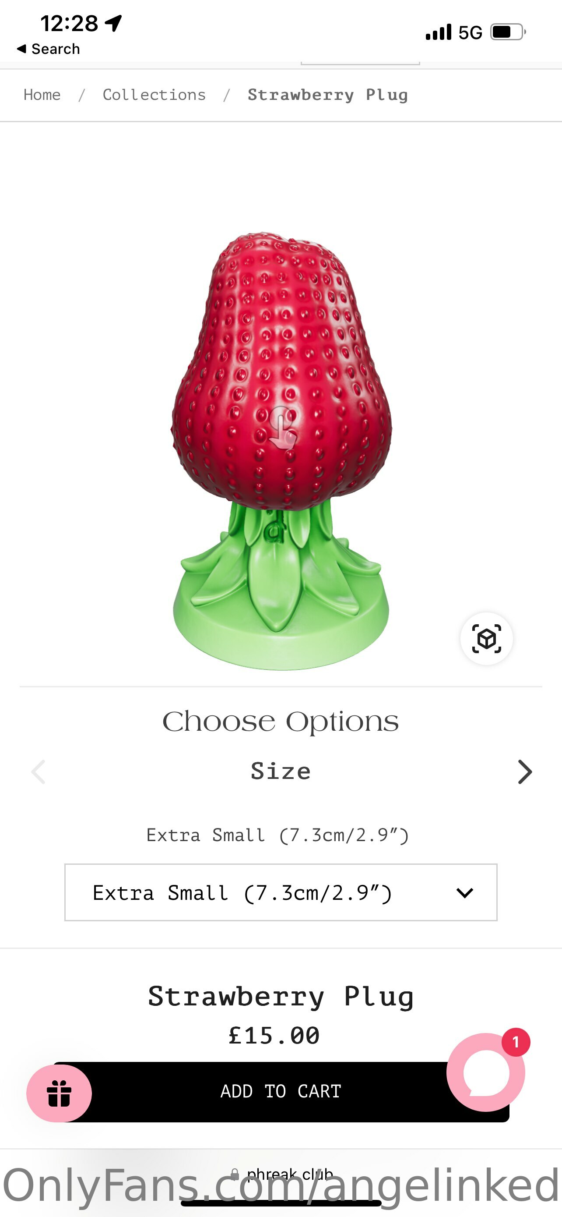This screenshot has height=1217, width=562.
Task: Tap the back arrow next to Search
Action: 21,49
